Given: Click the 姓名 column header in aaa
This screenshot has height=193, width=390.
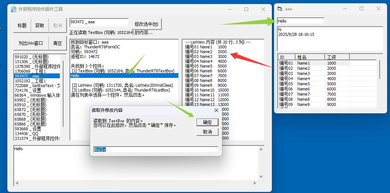Looking at the screenshot, I should 309,57.
